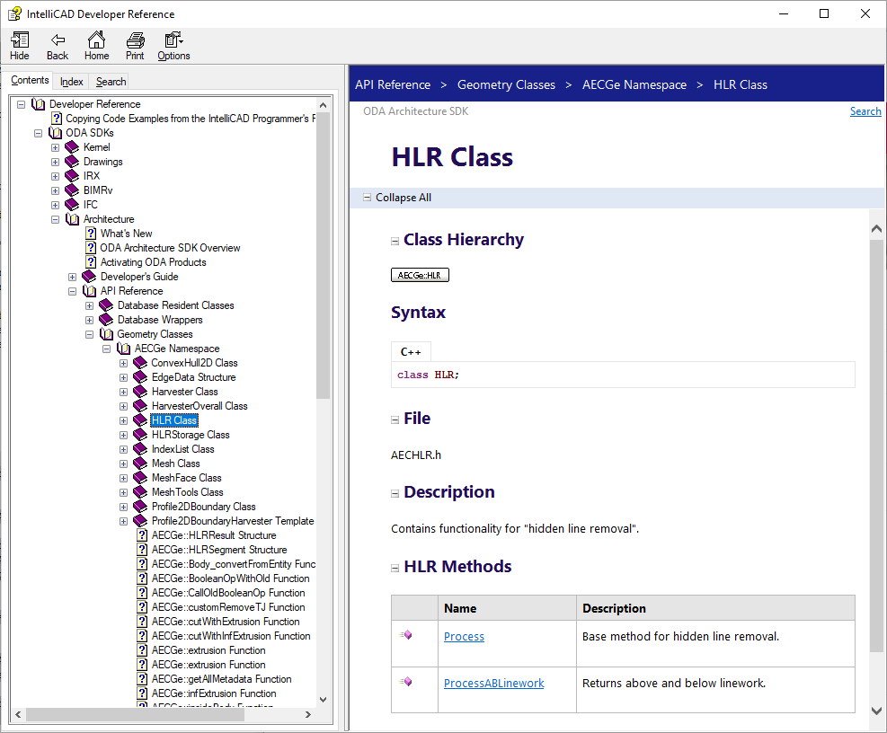887x733 pixels.
Task: Collapse the Class Hierarchy section
Action: coord(395,241)
